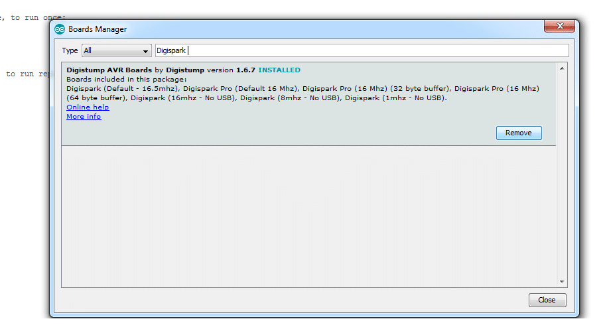Click 'Digispark (Default - 16.5mhz)' board text
Image resolution: width=607 pixels, height=333 pixels.
pyautogui.click(x=122, y=89)
